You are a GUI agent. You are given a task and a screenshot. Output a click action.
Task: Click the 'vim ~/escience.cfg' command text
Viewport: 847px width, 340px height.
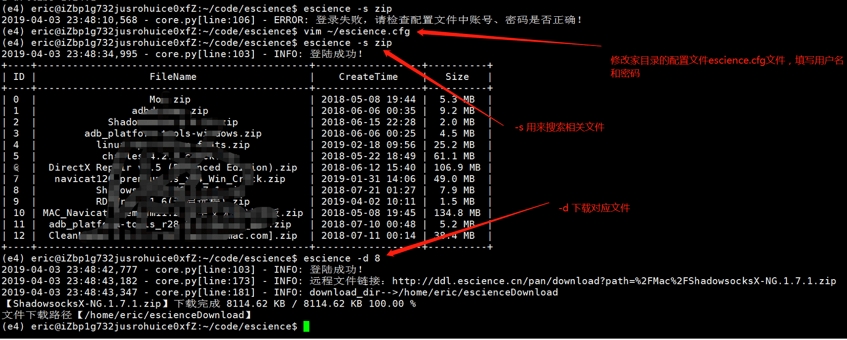(x=357, y=32)
